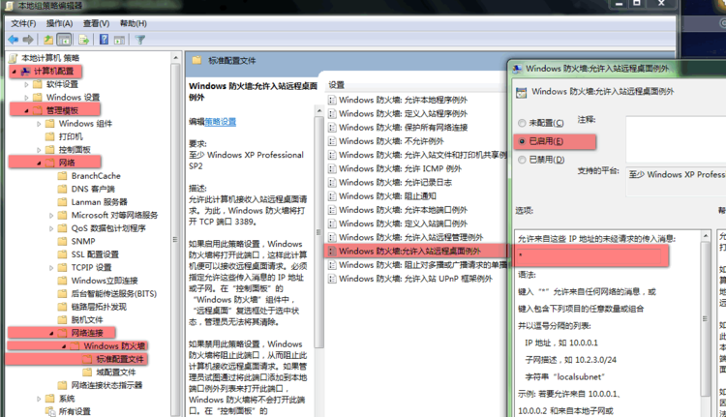The height and width of the screenshot is (417, 726).
Task: Open the 查看(V) menu
Action: (x=96, y=22)
